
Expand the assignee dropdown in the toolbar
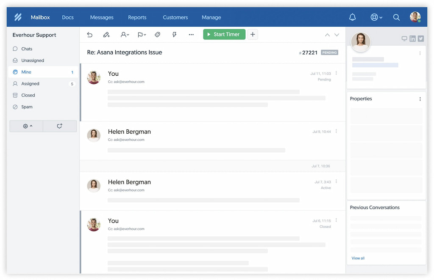(x=125, y=35)
